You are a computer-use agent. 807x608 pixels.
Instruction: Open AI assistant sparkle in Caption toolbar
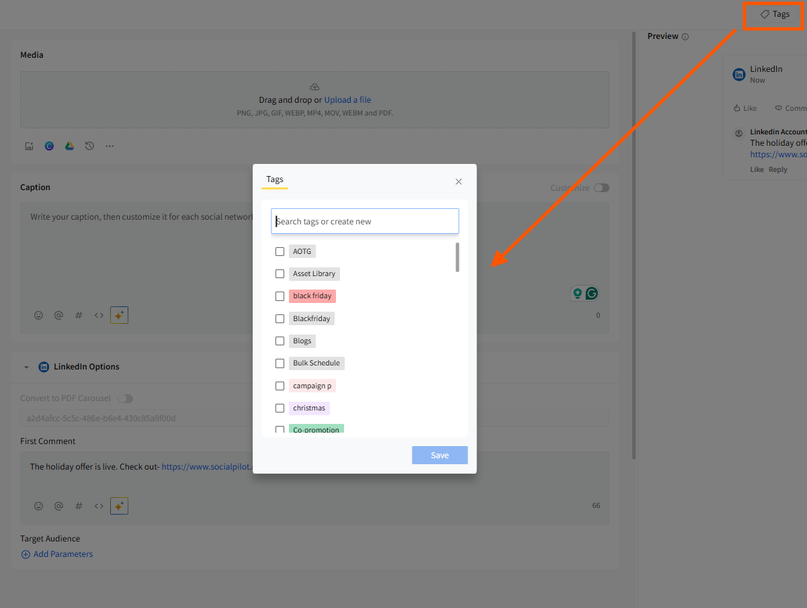[119, 315]
